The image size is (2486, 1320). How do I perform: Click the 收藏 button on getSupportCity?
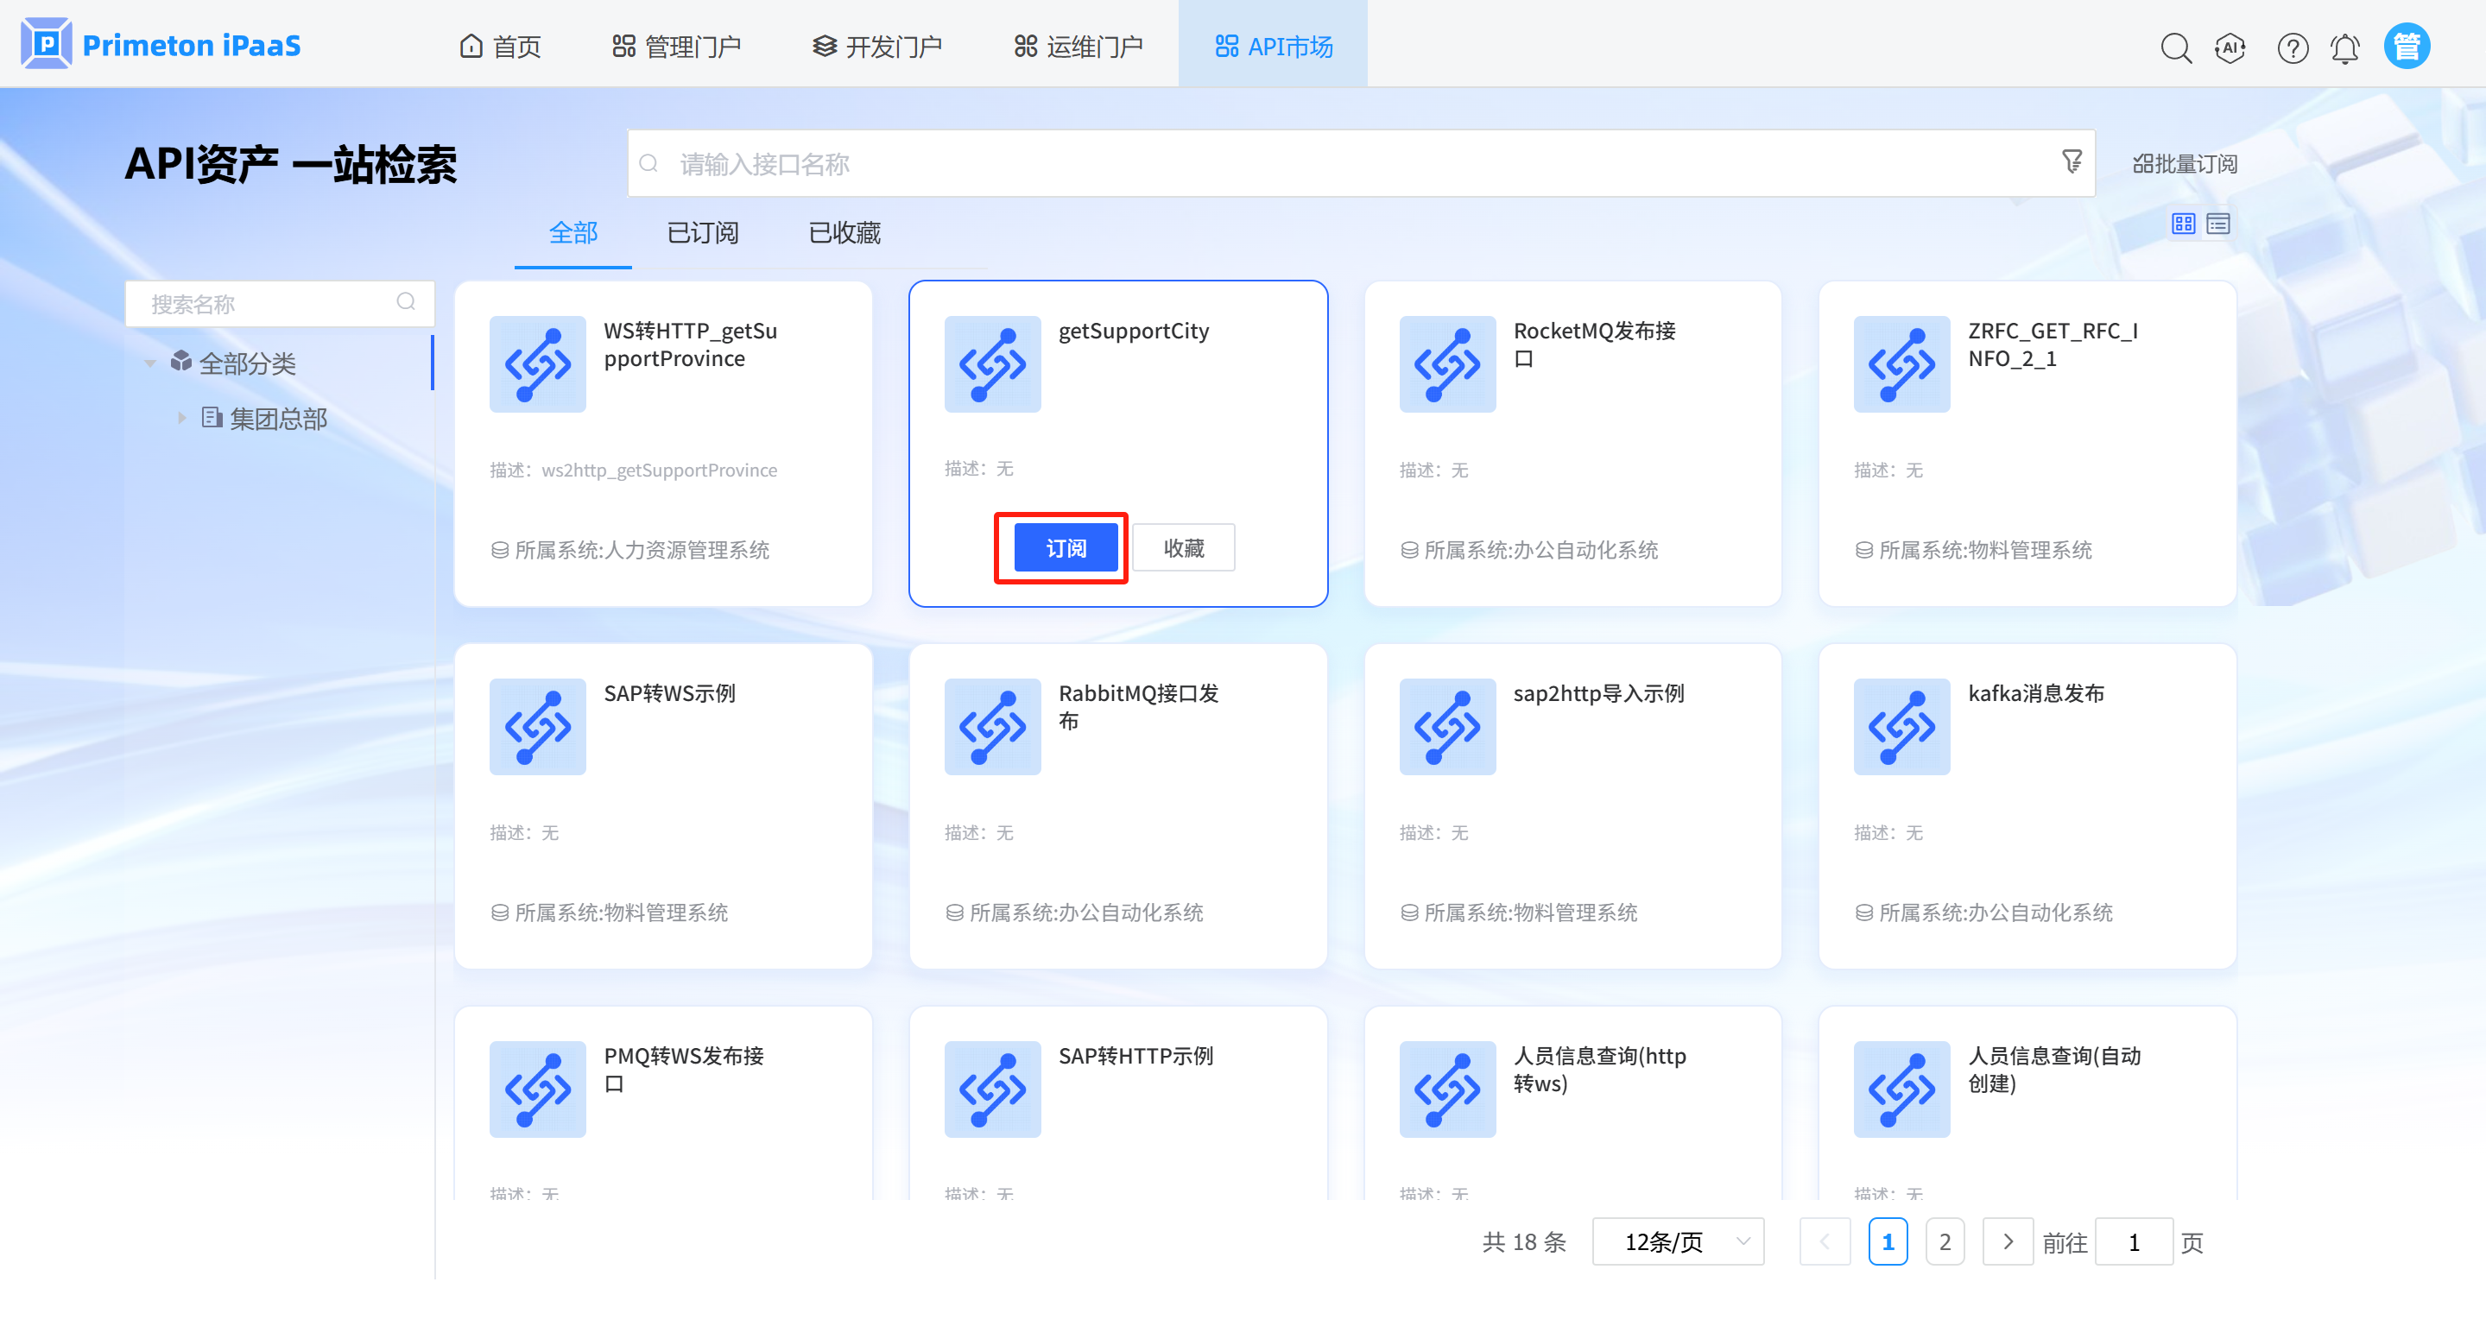tap(1183, 548)
